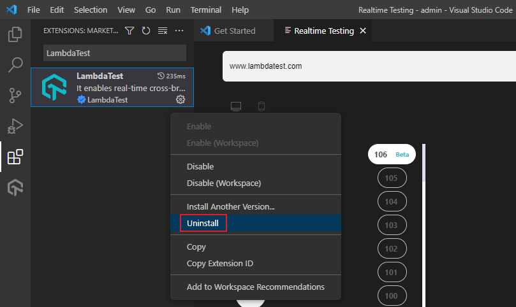Click the verified publisher badge

81,99
